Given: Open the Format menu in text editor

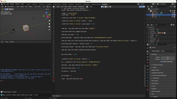Looking at the screenshot, I should pos(75,7).
